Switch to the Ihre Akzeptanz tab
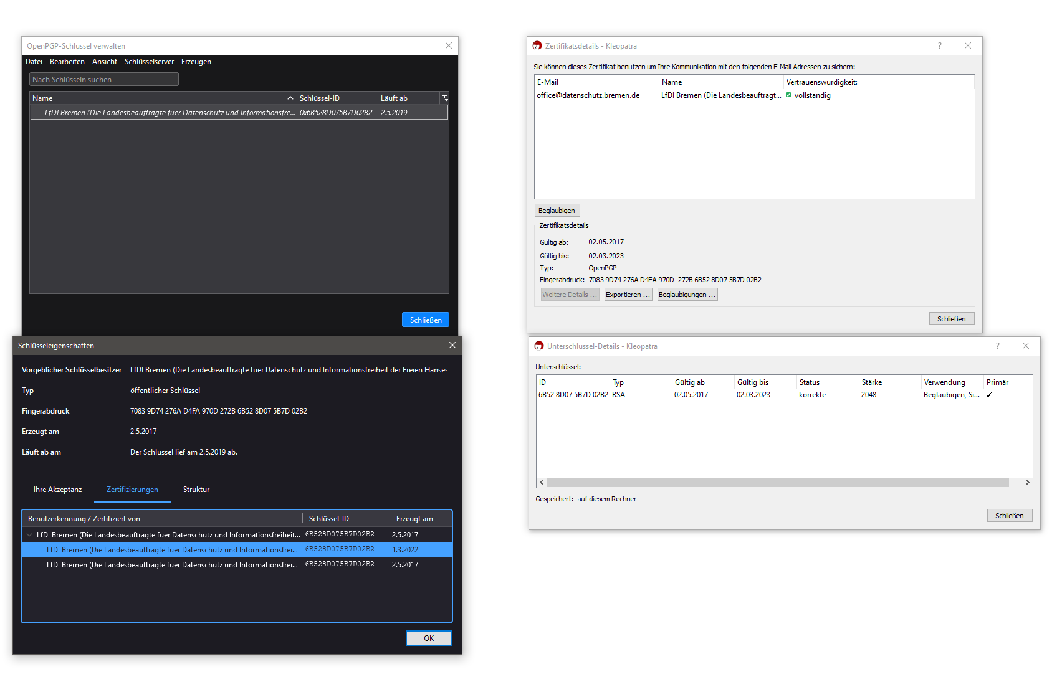The width and height of the screenshot is (1057, 677). (x=57, y=490)
